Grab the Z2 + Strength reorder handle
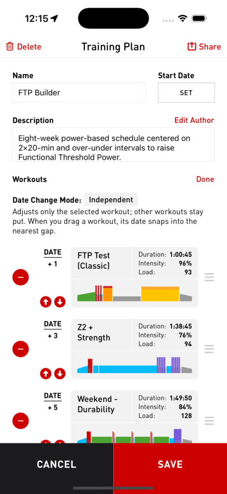 tap(209, 349)
